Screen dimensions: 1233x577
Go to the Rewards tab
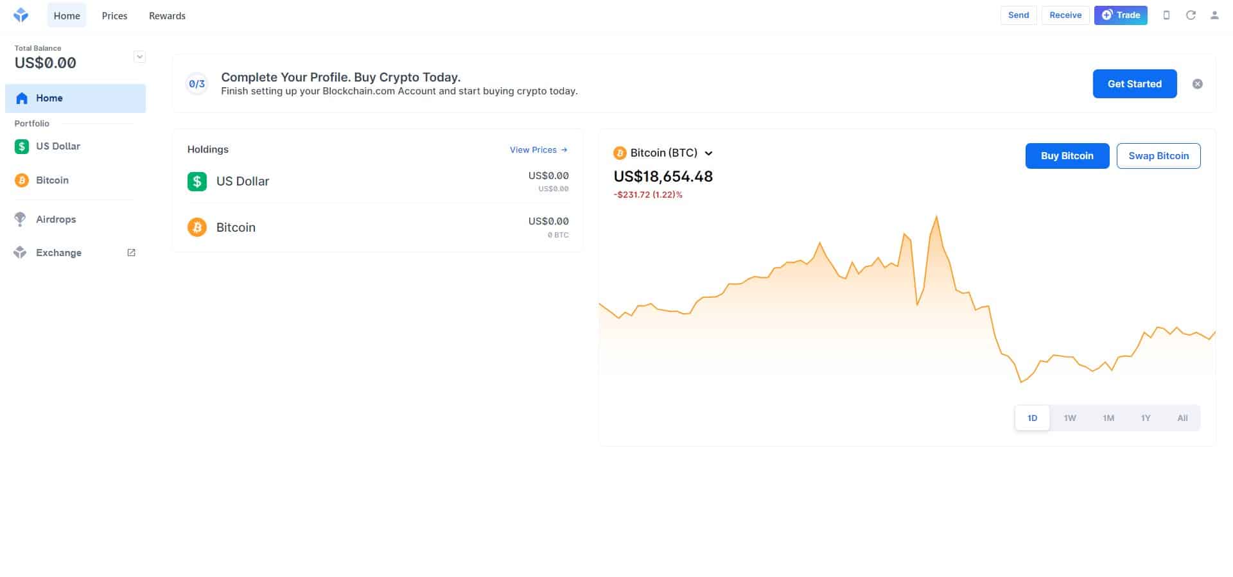coord(167,15)
